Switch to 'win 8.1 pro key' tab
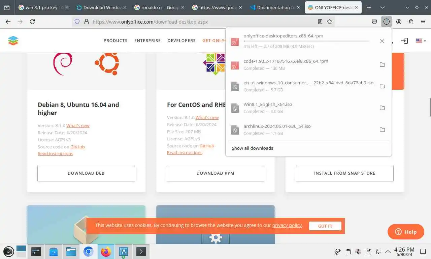Screen dimensions: 431x259 pos(44,7)
